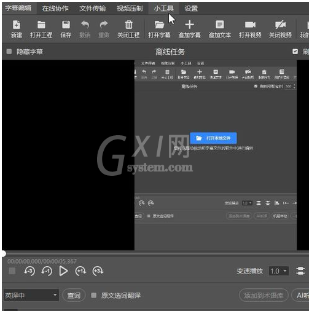Open the 英译中 translation direction dropdown
The width and height of the screenshot is (312, 311).
(31, 295)
